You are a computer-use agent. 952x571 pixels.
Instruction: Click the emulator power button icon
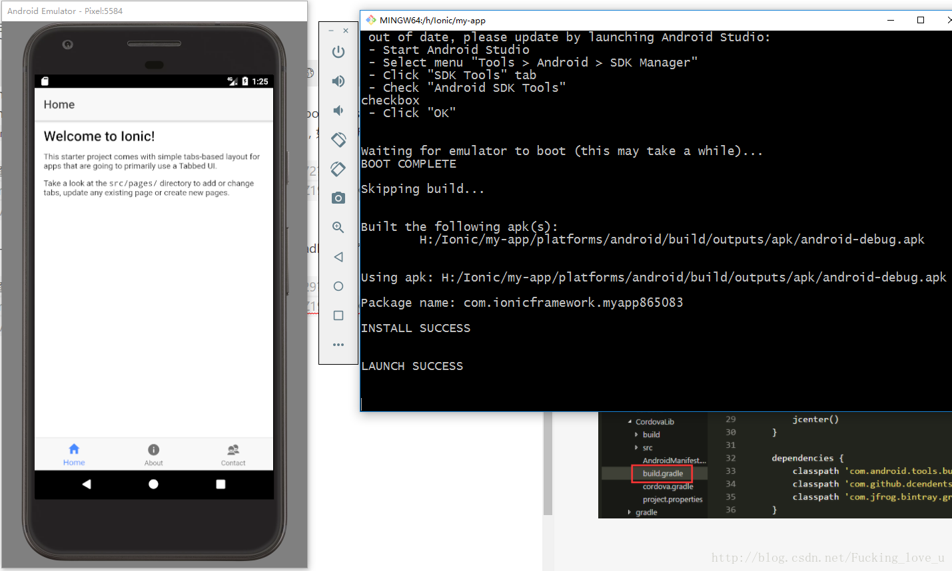[338, 52]
